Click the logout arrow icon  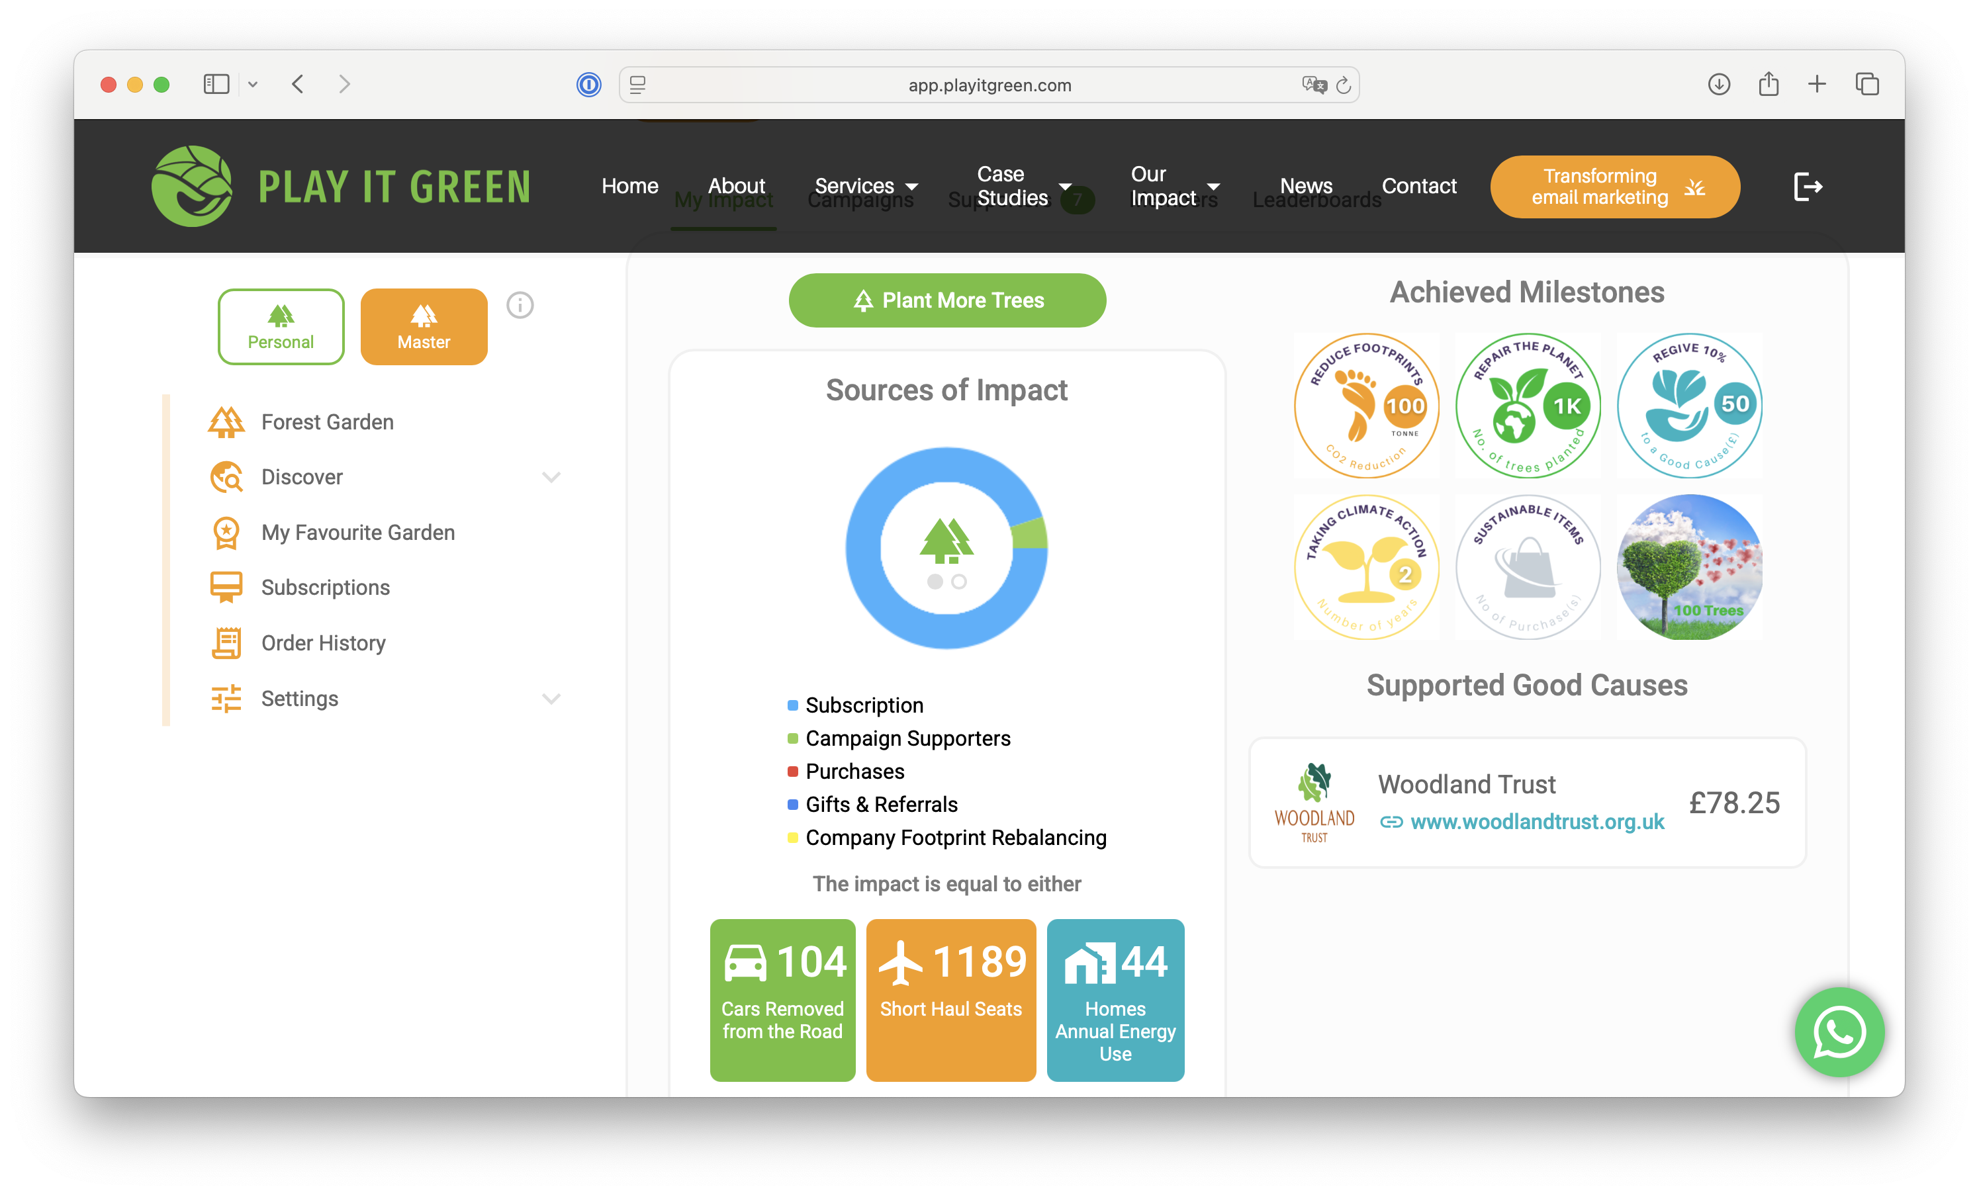(1808, 187)
